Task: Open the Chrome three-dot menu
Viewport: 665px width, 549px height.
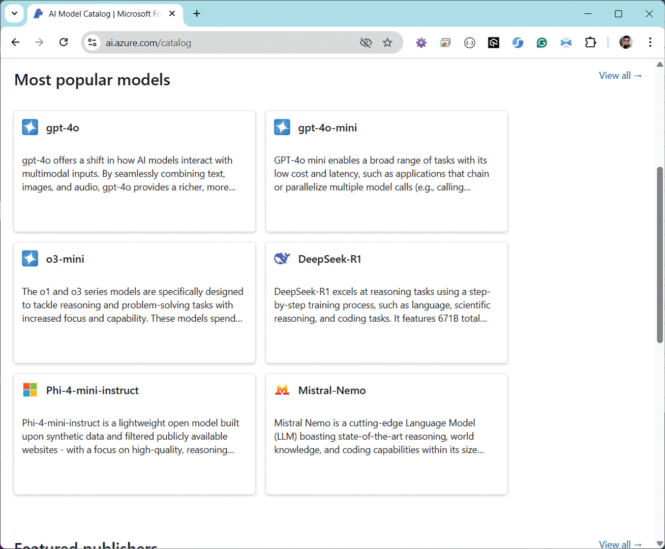Action: (650, 43)
